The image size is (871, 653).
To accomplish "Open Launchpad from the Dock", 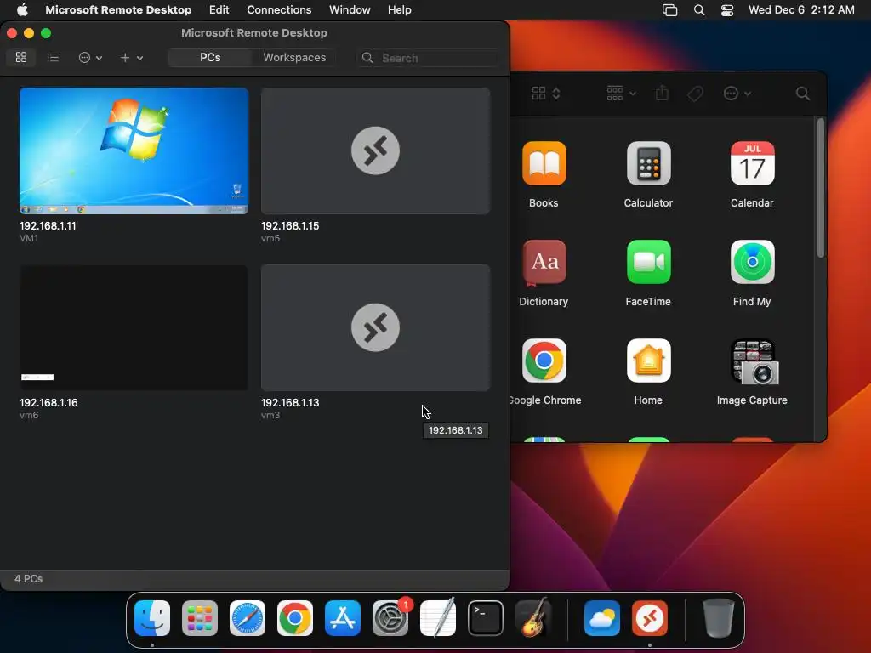I will click(200, 618).
